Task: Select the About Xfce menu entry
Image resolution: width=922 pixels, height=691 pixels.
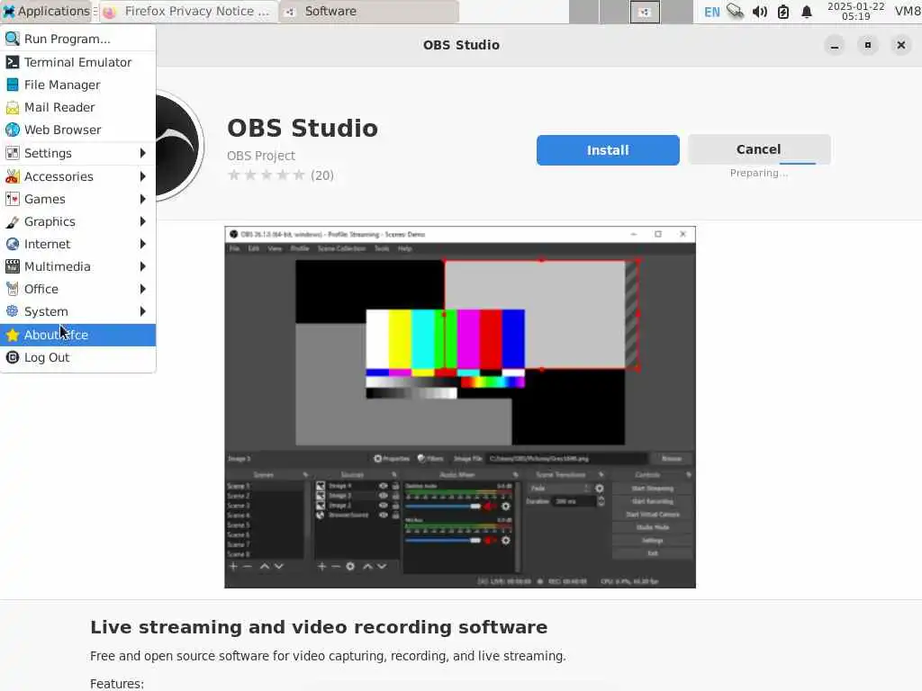Action: [77, 335]
